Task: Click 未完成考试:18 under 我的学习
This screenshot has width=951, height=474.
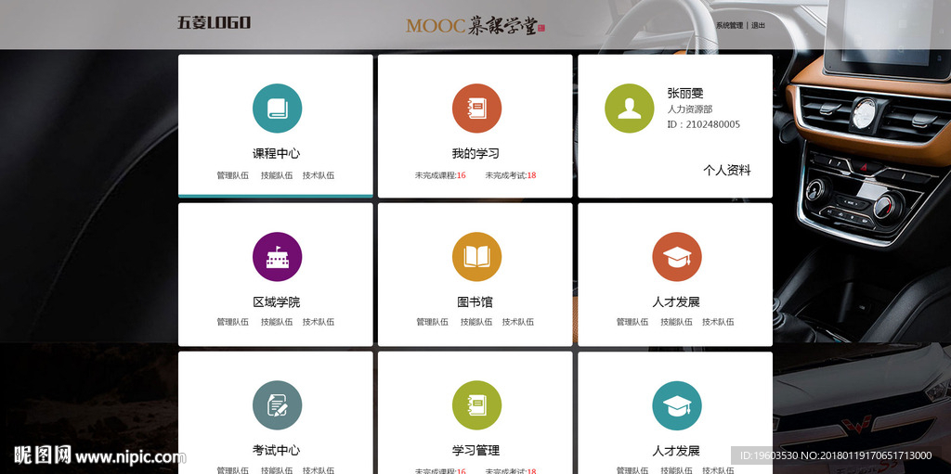Action: [511, 176]
